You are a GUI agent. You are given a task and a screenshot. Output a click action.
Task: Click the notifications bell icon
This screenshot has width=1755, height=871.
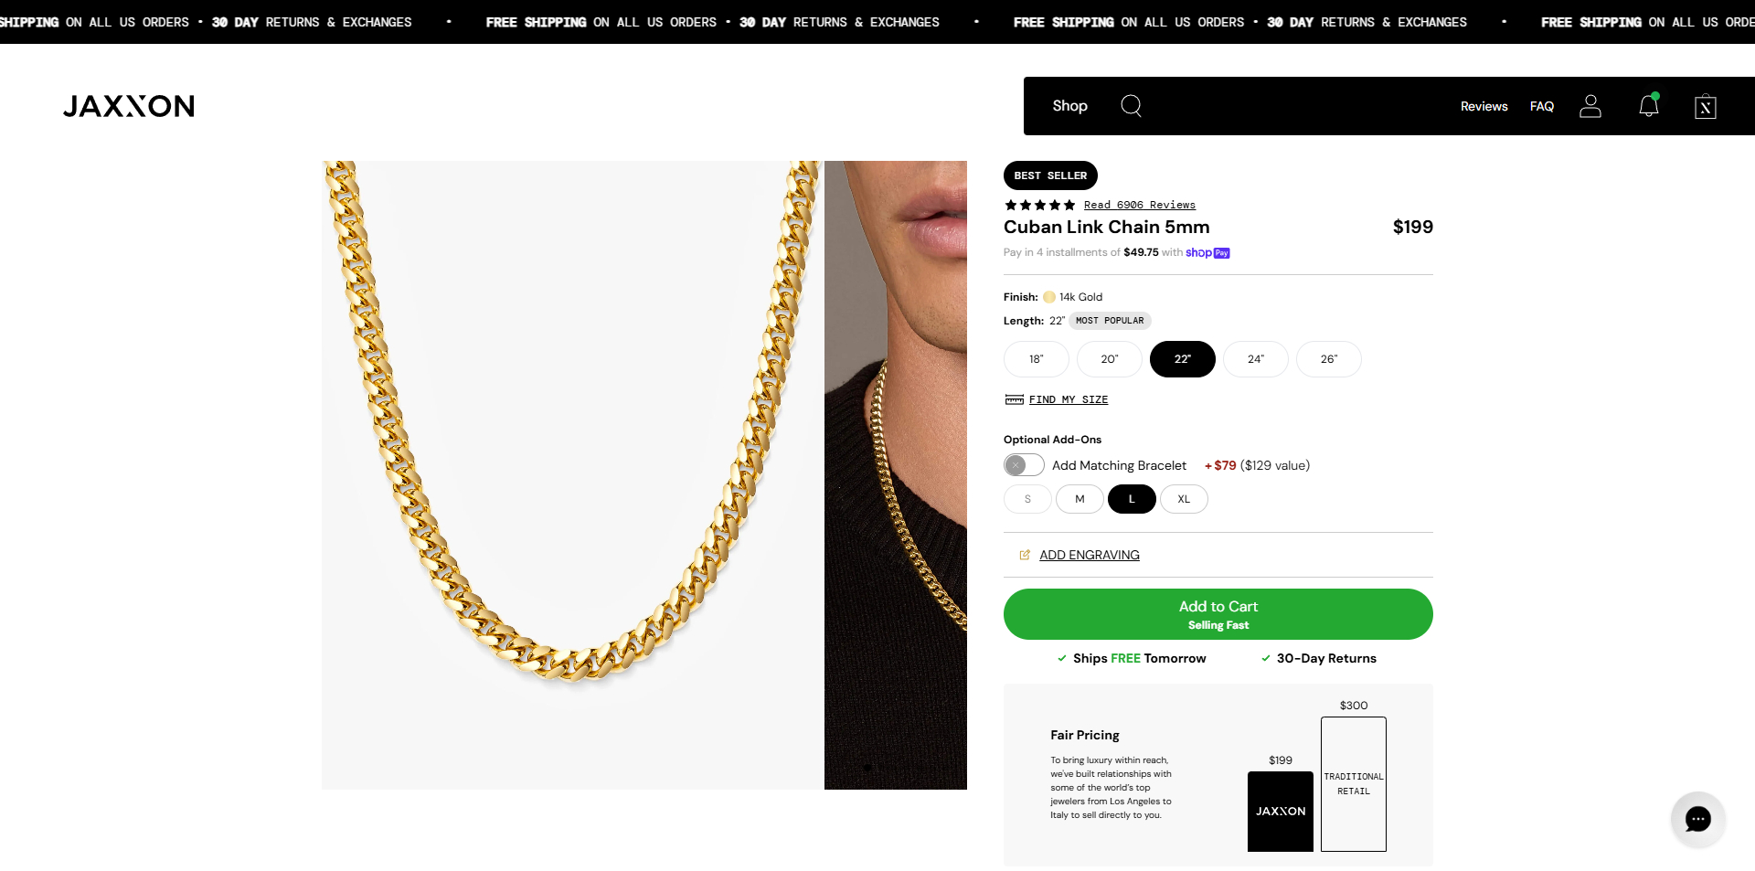[1649, 106]
